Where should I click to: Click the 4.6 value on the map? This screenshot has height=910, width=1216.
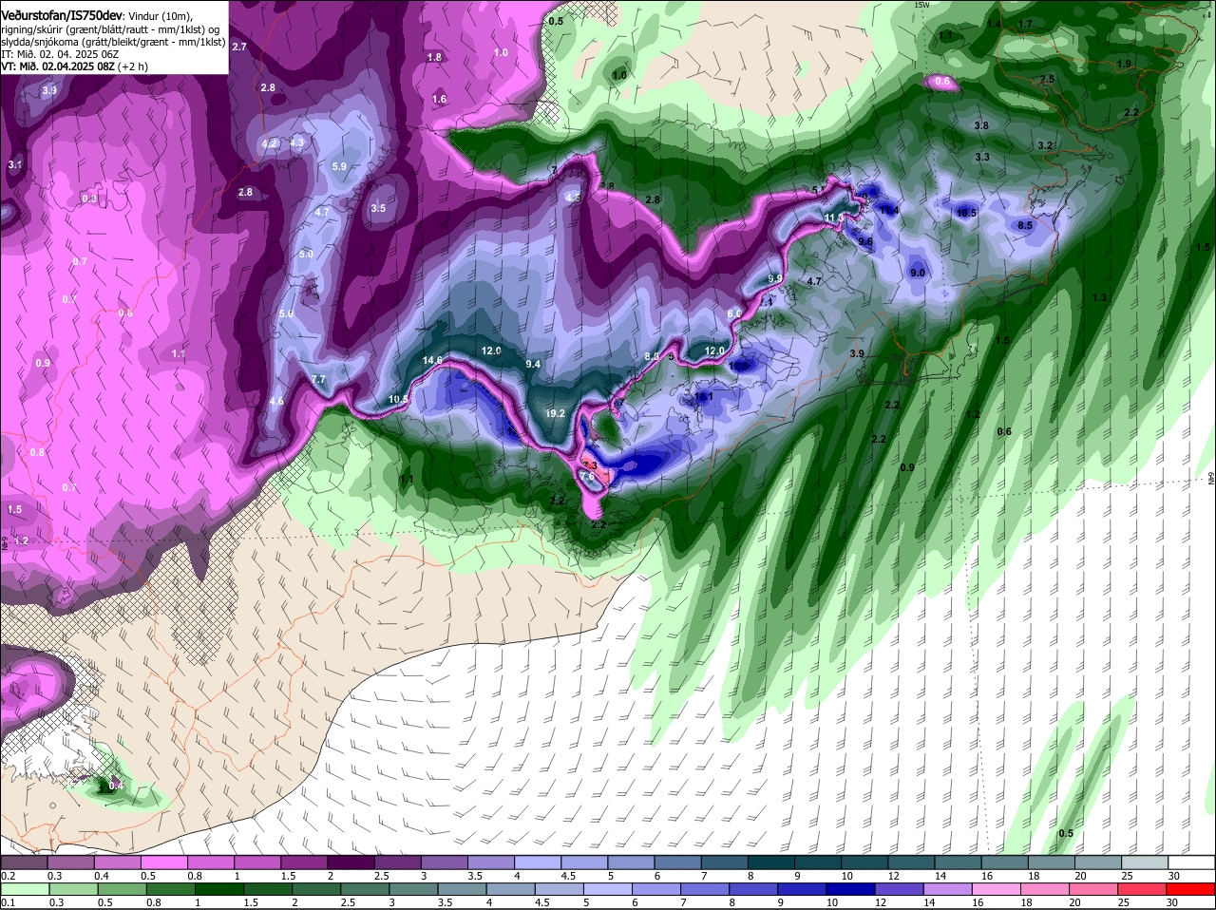coord(276,402)
